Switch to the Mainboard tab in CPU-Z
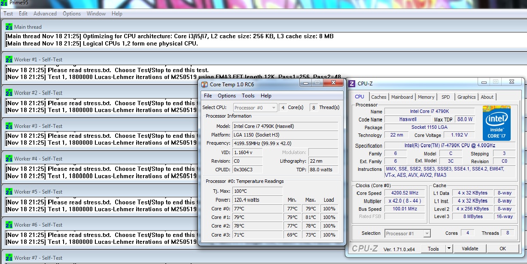This screenshot has width=527, height=264. pos(402,97)
